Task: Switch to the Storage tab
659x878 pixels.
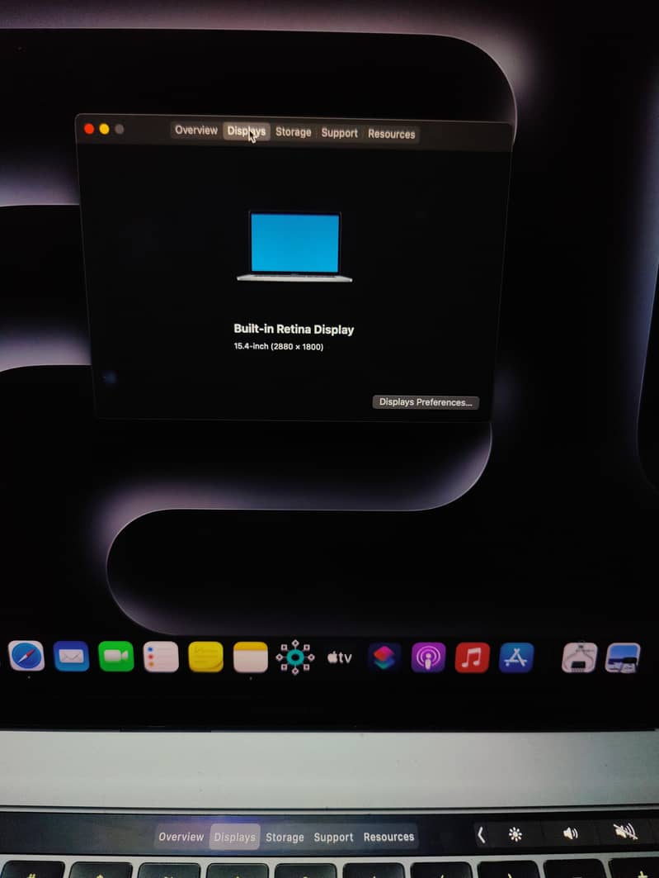Action: [294, 132]
